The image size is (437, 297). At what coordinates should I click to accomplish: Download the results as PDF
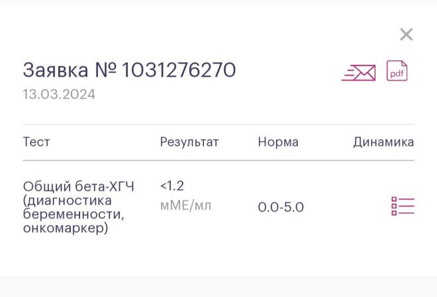point(397,71)
